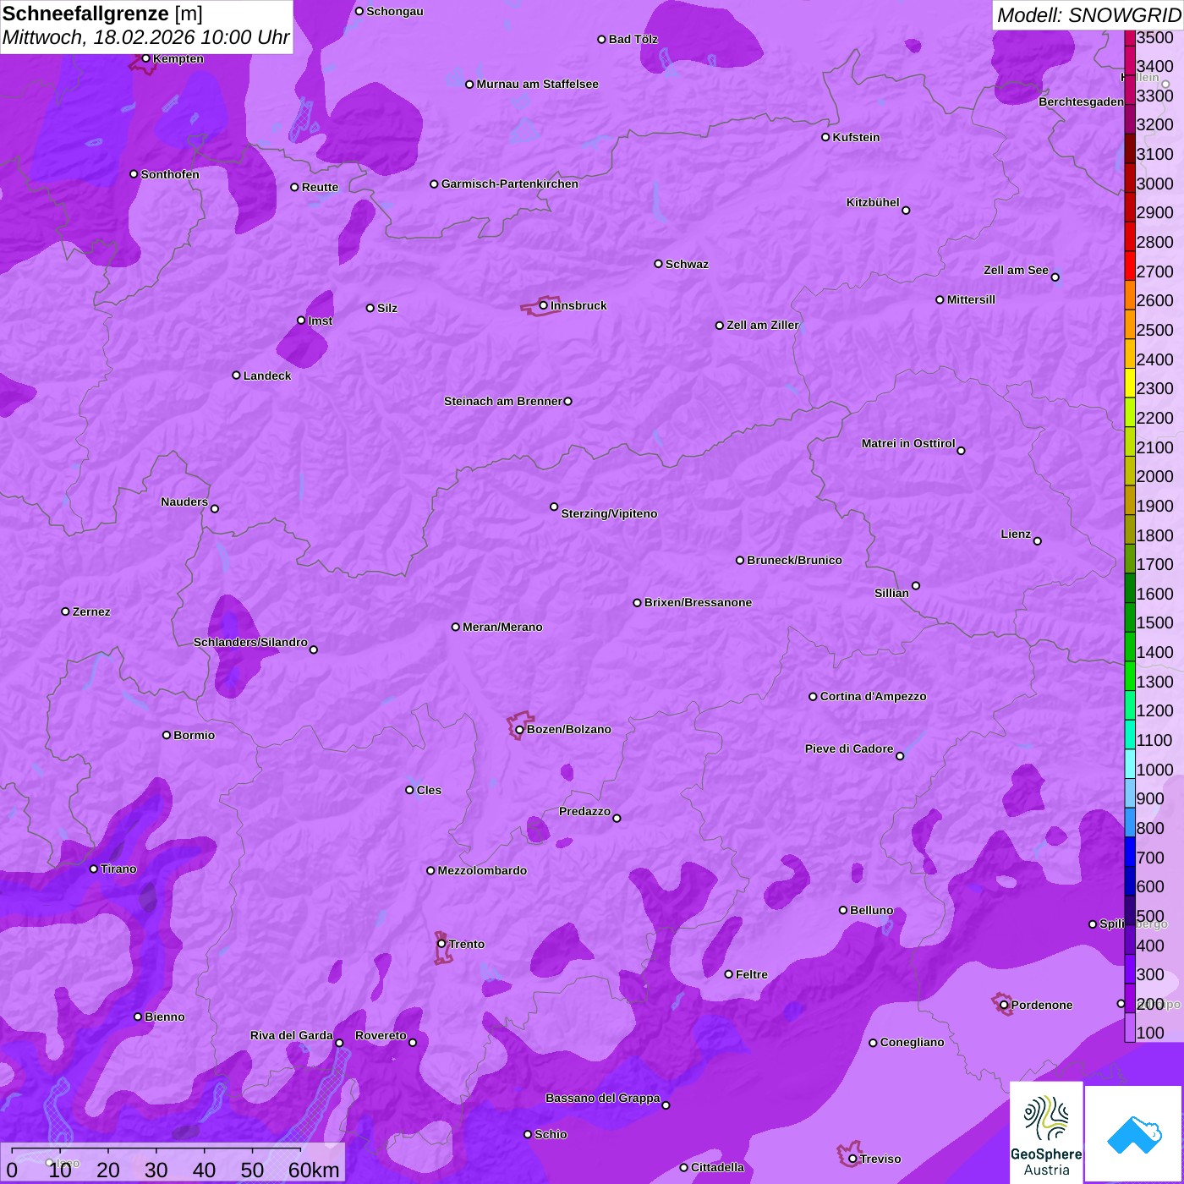
Task: Click the Belluno marker dot
Action: 843,910
